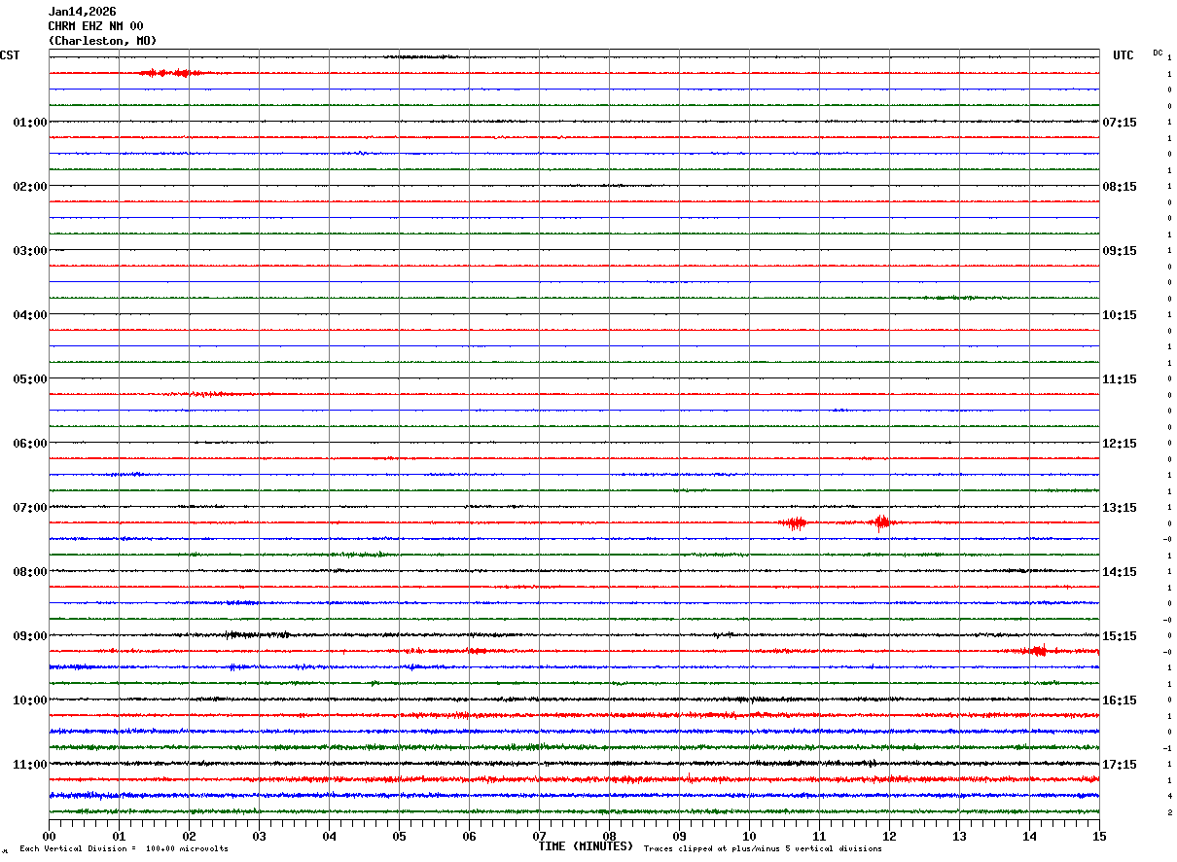Viewport: 1177px width, 862px height.
Task: Click the 13 minute axis tick label
Action: [x=959, y=836]
